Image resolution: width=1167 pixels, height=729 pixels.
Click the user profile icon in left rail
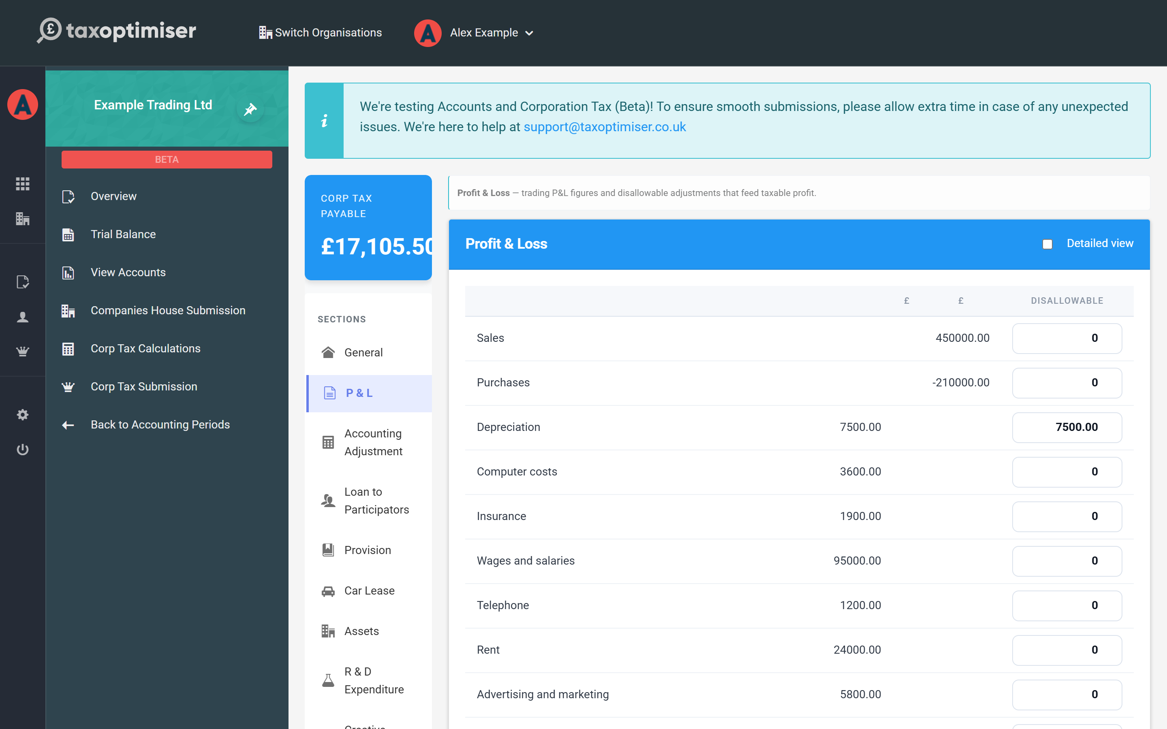click(23, 317)
